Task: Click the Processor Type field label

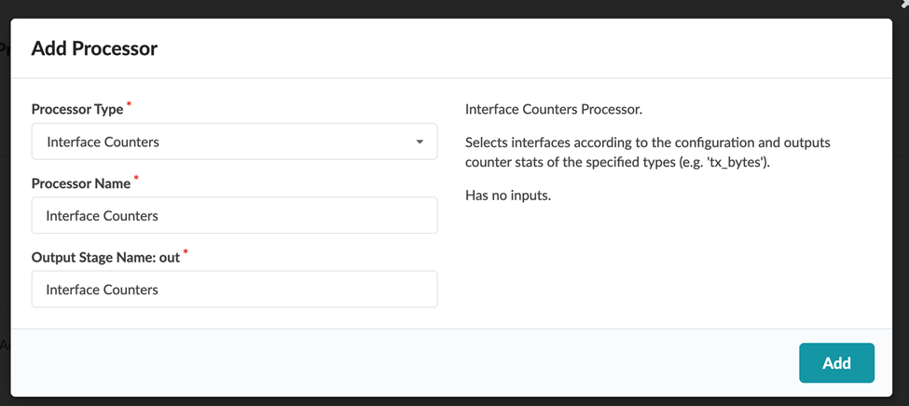Action: (x=77, y=109)
